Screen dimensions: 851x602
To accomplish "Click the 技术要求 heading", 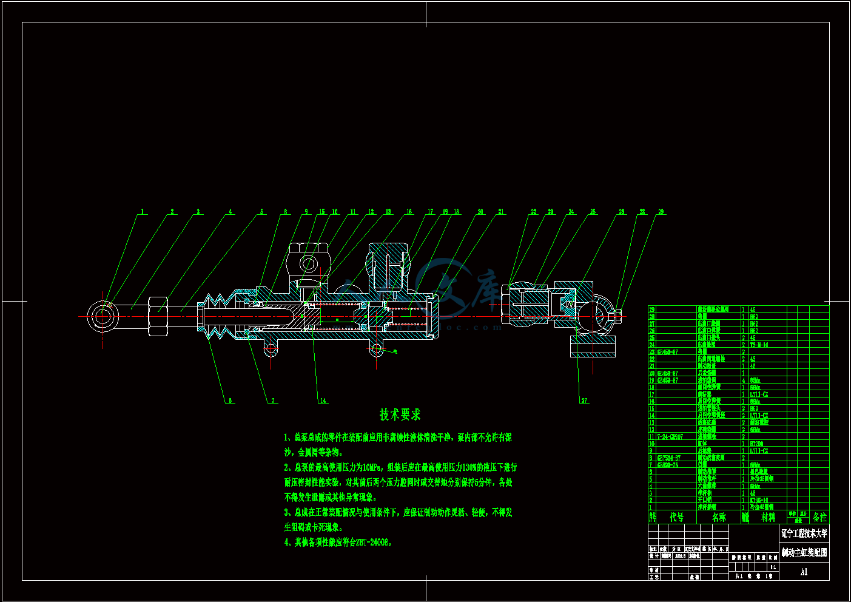I will tap(400, 414).
